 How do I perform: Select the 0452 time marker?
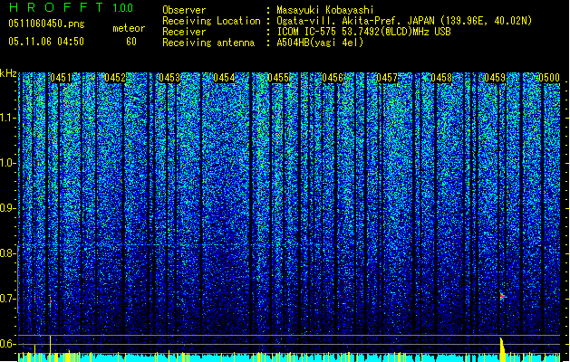[x=115, y=78]
